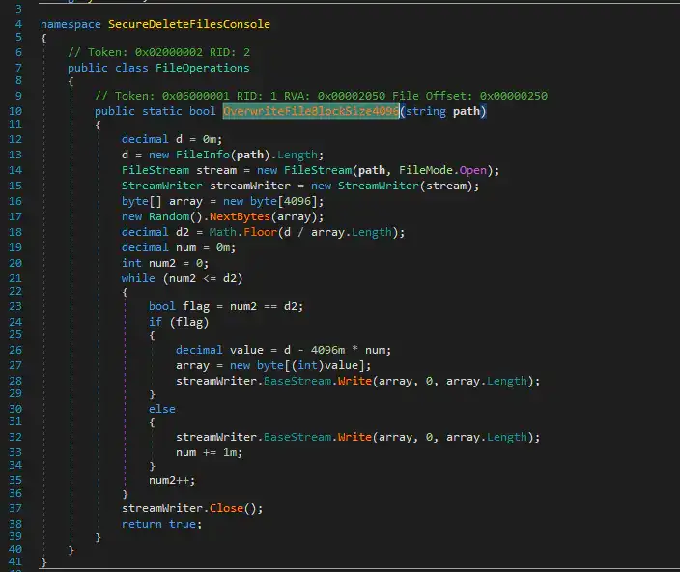
Task: Navigate to the Math class reference
Action: click(x=221, y=231)
